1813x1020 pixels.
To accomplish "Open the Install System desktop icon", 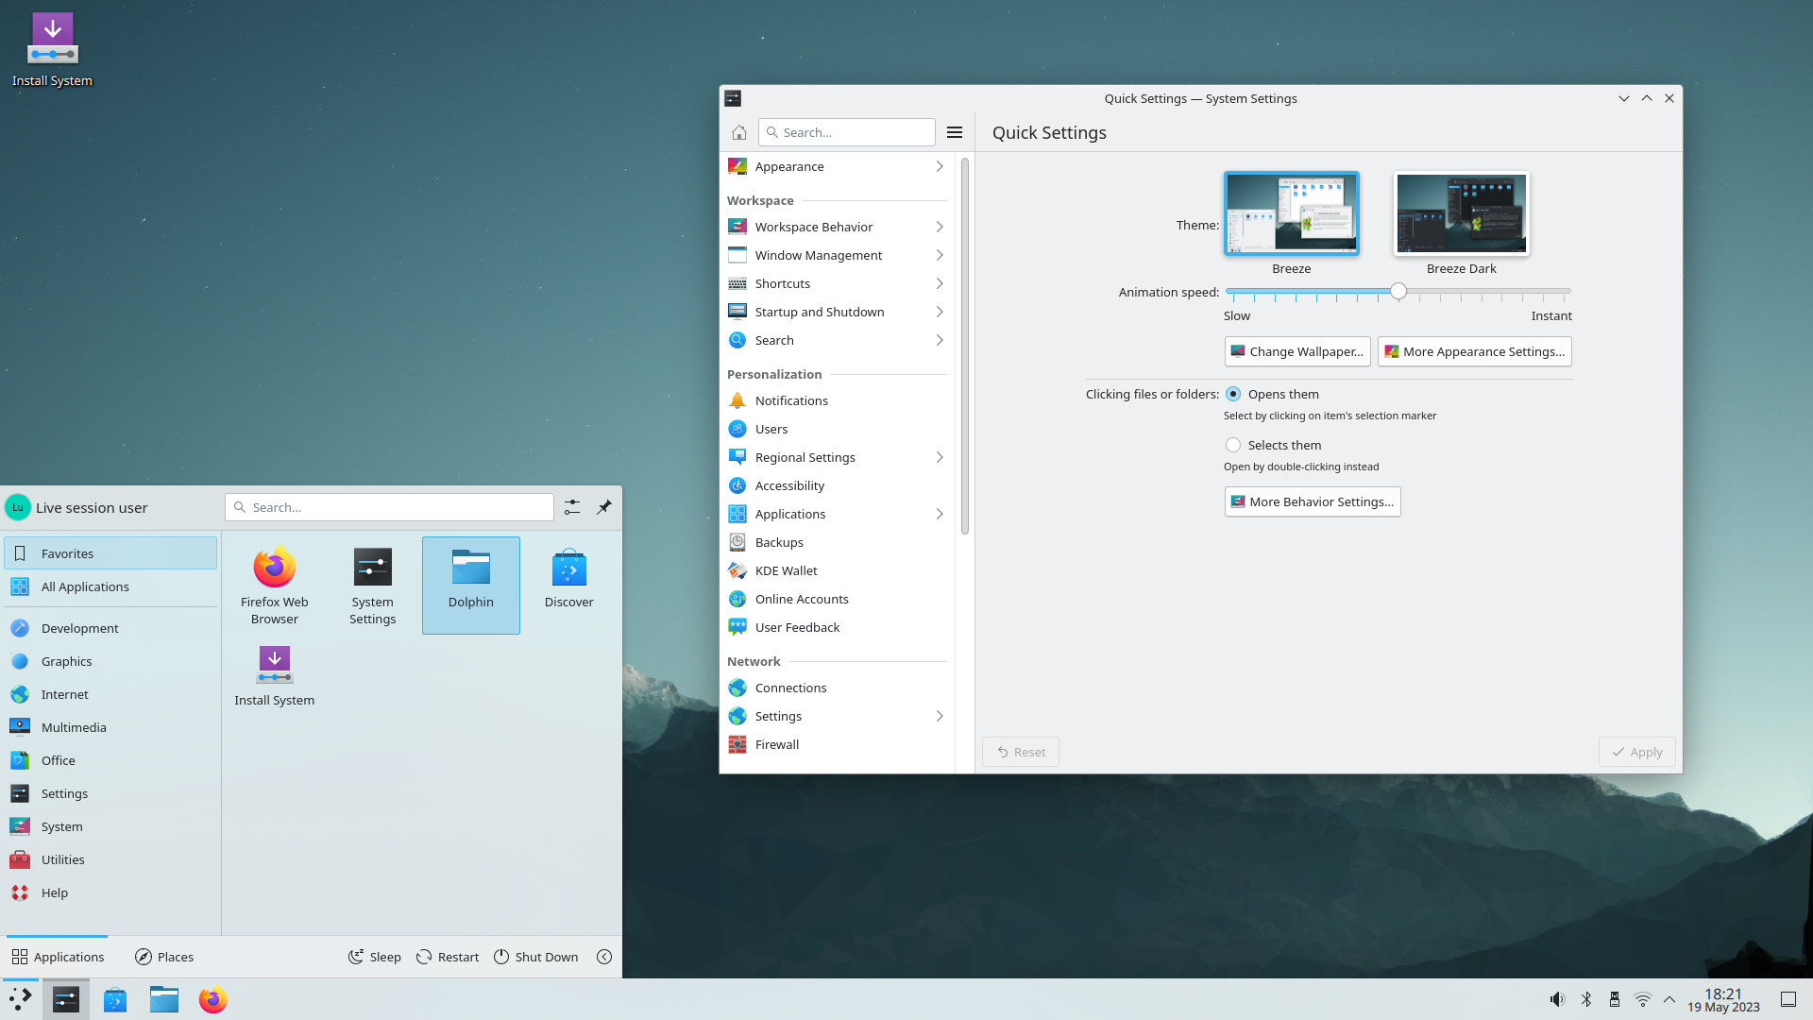I will click(52, 50).
